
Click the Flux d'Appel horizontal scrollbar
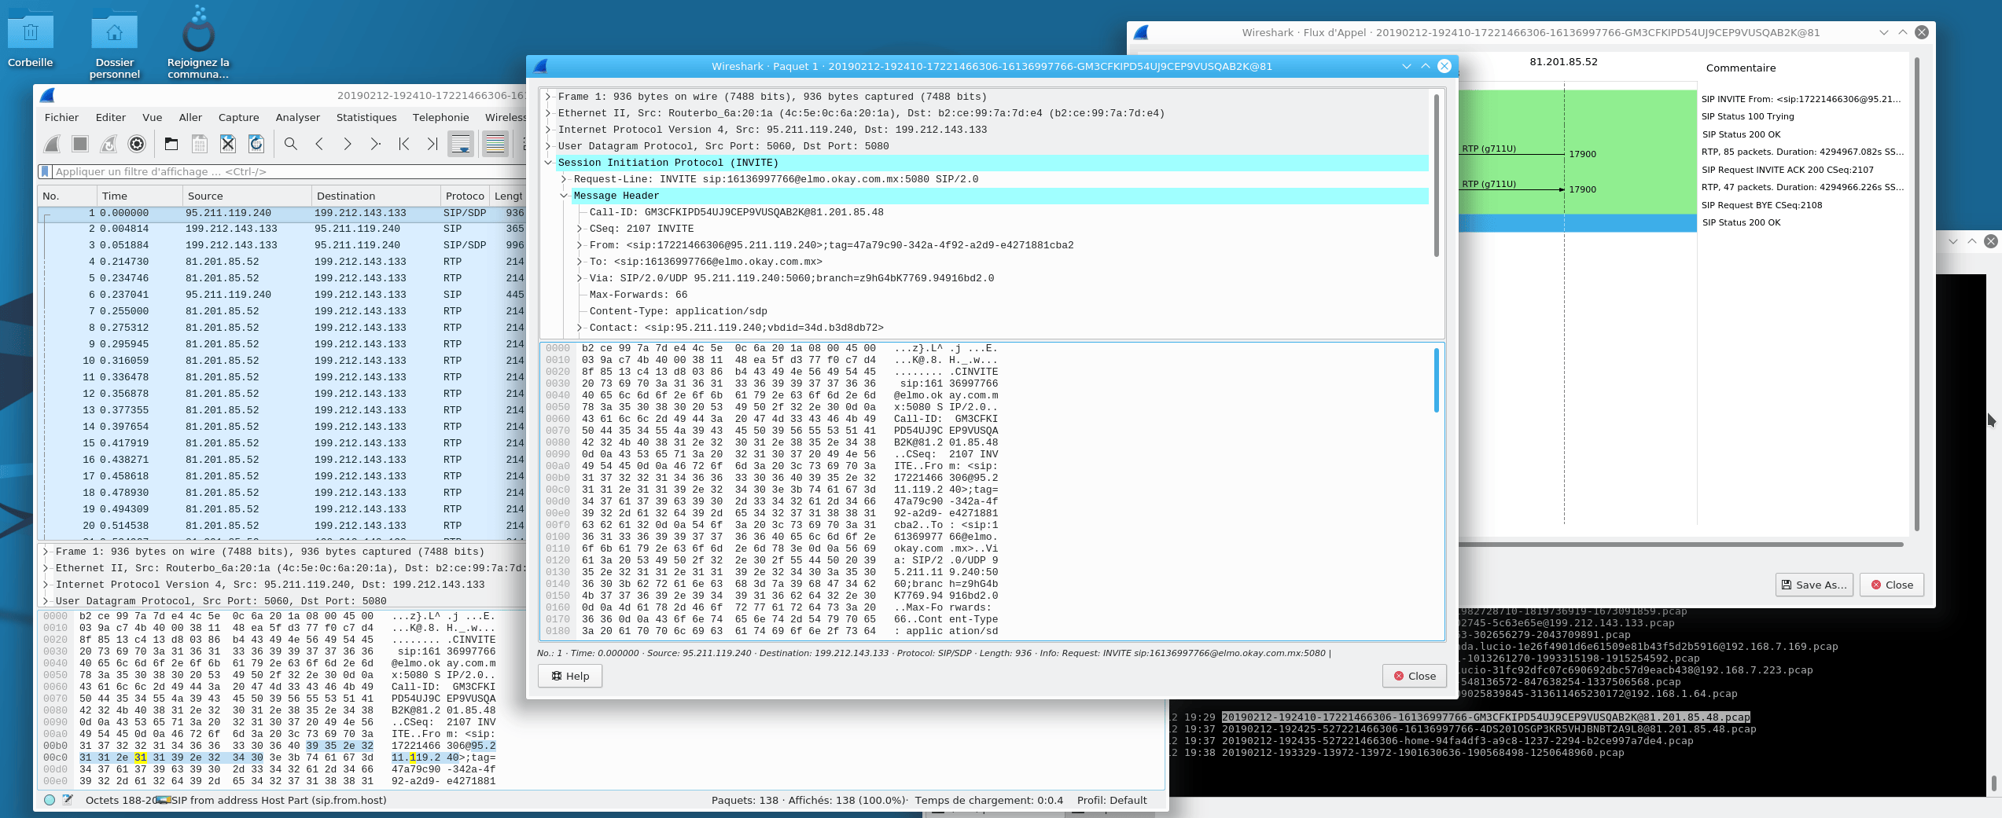point(1680,544)
